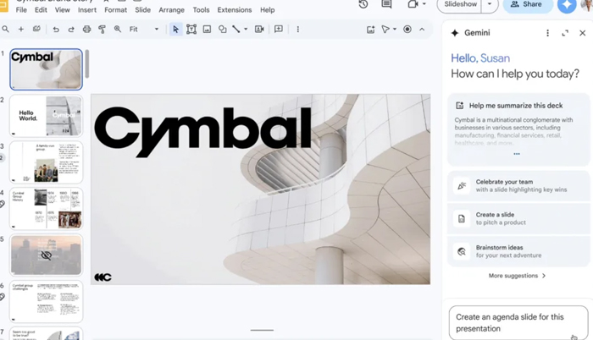Start the Slideshow
This screenshot has width=593, height=340.
point(460,4)
